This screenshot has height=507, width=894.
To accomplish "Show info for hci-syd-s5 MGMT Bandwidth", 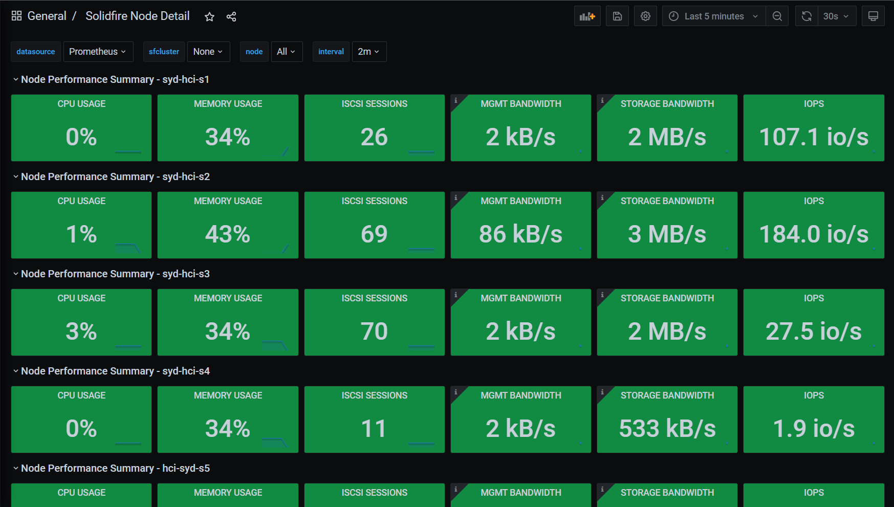I will [455, 489].
